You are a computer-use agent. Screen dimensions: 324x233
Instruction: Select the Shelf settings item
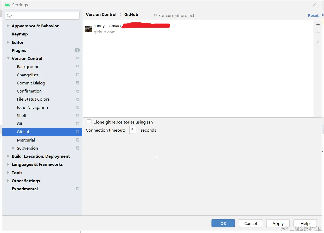[22, 115]
